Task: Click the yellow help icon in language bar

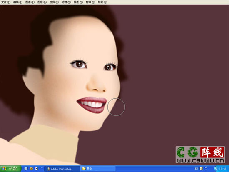Action: pyautogui.click(x=201, y=169)
